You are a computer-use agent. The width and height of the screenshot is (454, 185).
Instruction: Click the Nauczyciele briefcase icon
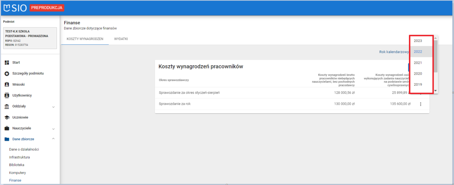pyautogui.click(x=7, y=128)
